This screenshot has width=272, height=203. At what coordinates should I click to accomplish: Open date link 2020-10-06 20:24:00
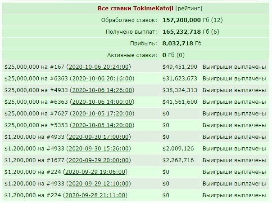(x=99, y=66)
